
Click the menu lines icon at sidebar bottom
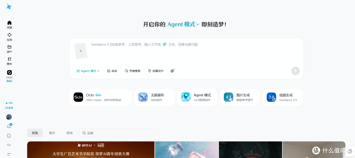(9, 154)
